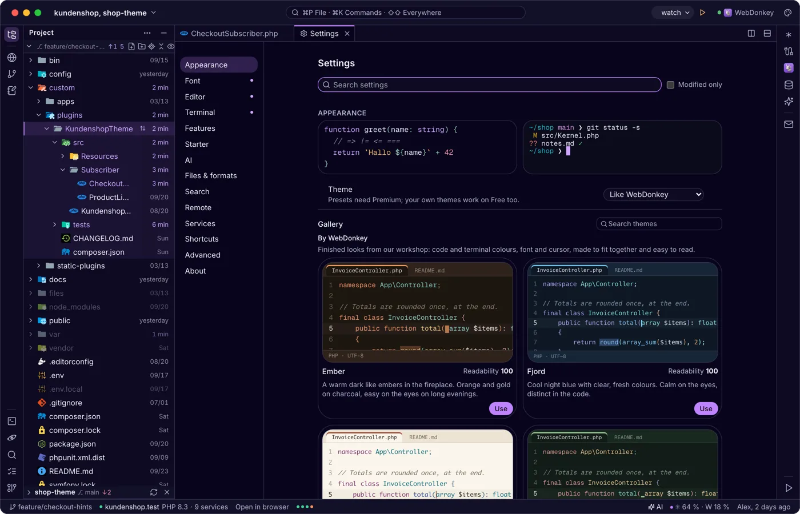Screen dimensions: 800x514
Task: Click the new folder icon in Project toolbar
Action: (x=142, y=46)
